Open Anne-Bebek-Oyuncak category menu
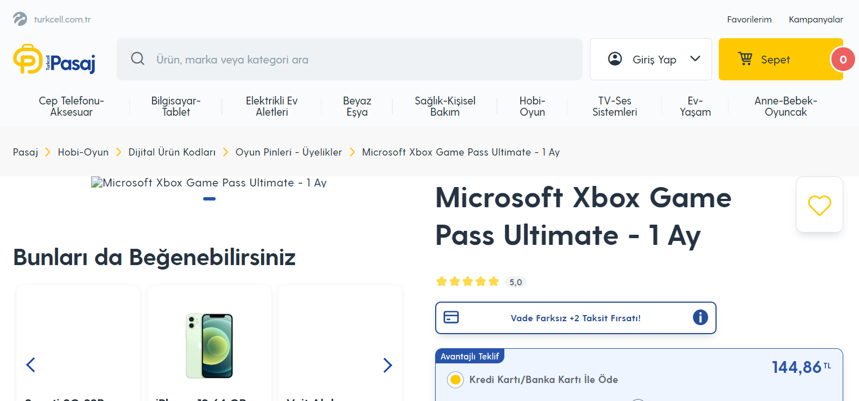The image size is (859, 401). (x=786, y=106)
